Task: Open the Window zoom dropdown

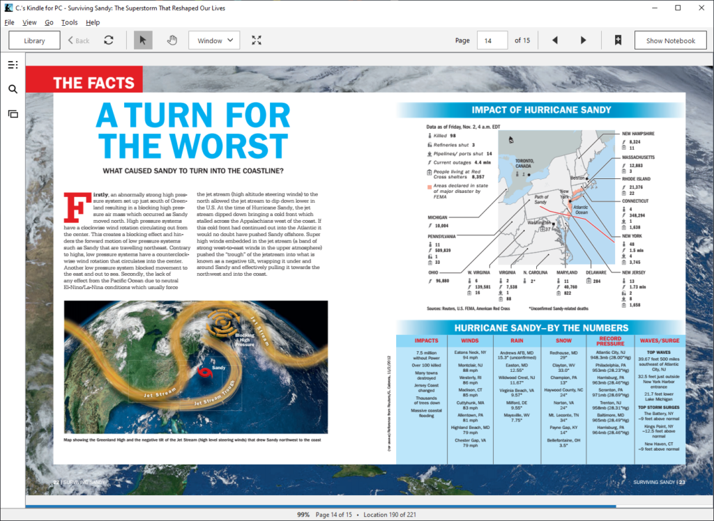Action: coord(214,40)
